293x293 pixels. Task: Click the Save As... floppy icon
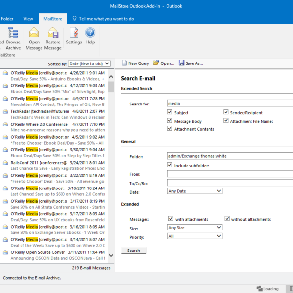coord(181,63)
